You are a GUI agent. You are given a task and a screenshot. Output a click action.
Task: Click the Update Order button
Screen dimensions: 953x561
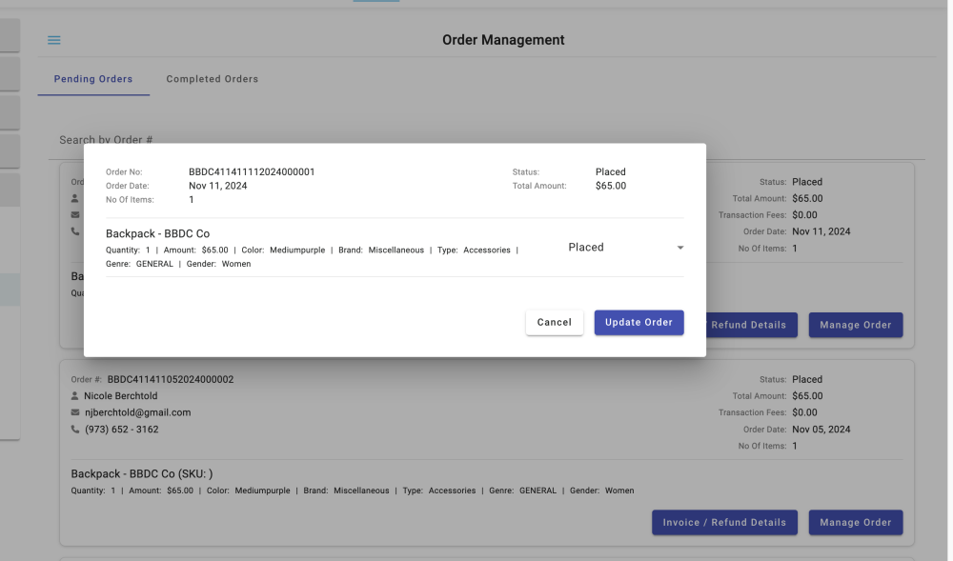pyautogui.click(x=639, y=323)
